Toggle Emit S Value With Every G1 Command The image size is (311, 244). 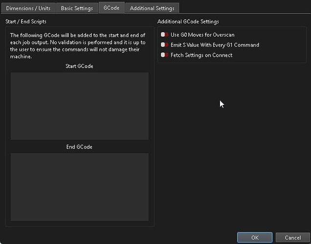(x=164, y=45)
